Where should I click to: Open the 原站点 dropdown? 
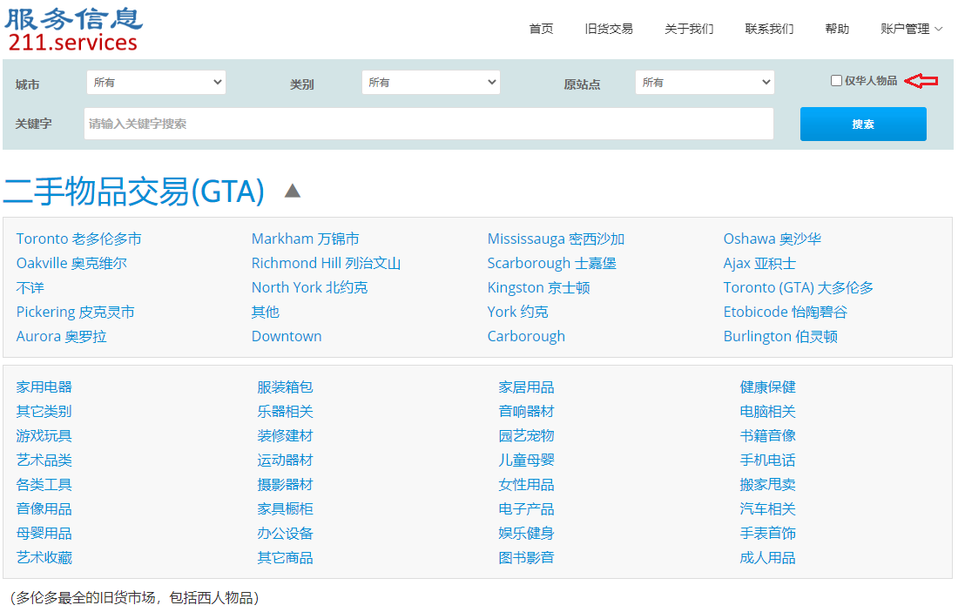coord(704,83)
